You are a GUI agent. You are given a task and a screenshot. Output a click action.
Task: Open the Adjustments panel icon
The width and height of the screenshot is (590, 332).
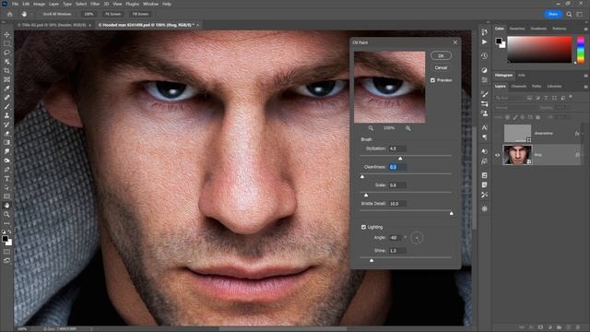tap(484, 70)
